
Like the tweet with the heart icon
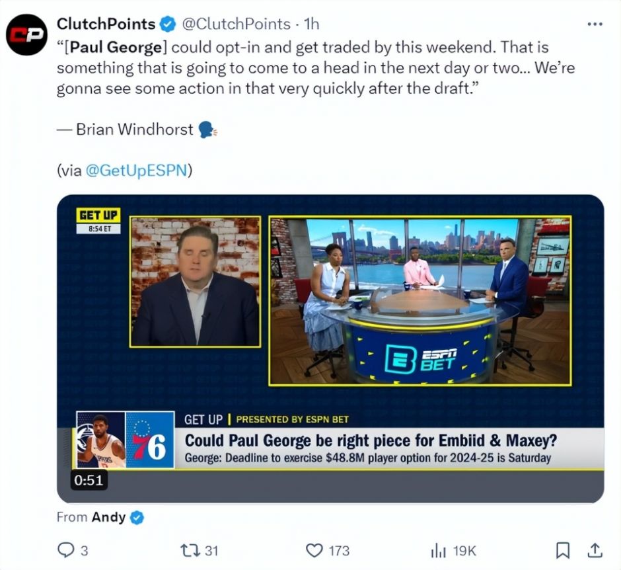click(314, 551)
